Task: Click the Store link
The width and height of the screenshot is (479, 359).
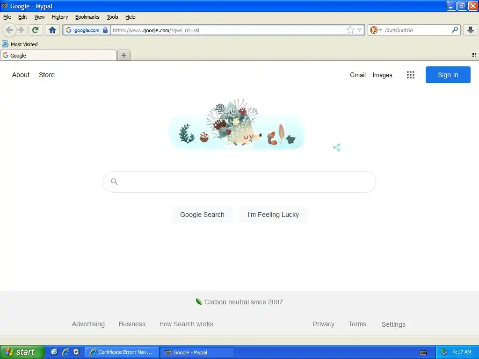Action: 47,75
